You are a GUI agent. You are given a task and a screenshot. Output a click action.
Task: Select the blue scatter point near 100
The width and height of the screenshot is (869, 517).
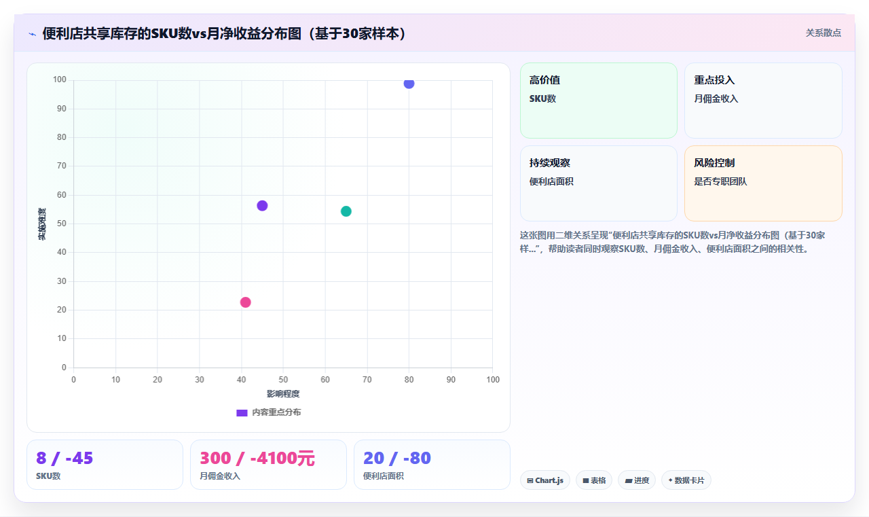pos(409,83)
